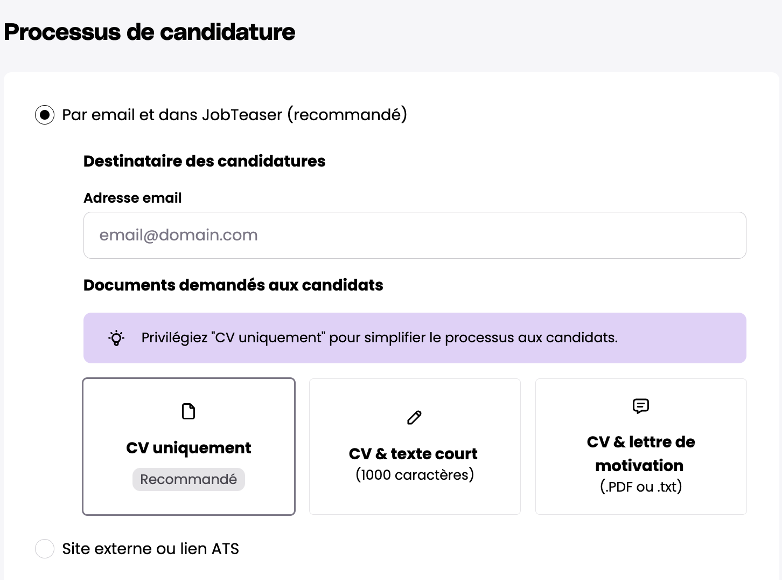
Task: Click the message icon above "CV & lettre de motivation"
Action: click(640, 406)
